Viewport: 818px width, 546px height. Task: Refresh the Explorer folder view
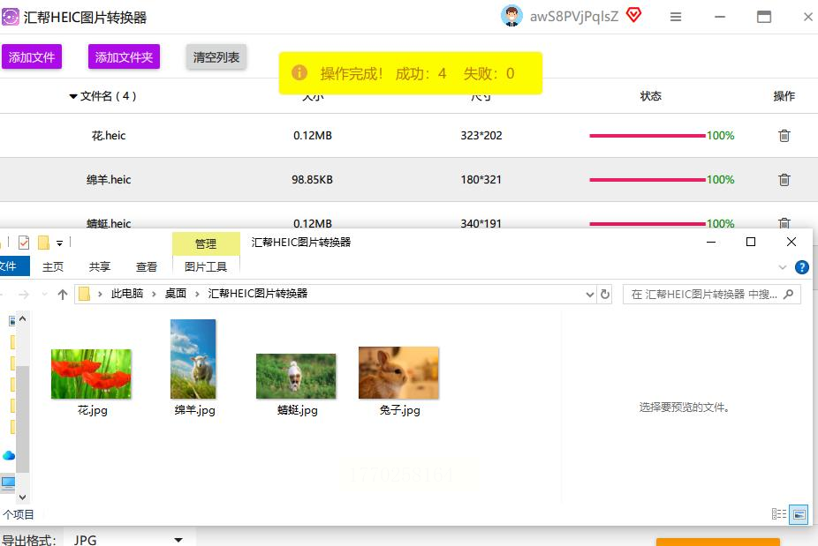pyautogui.click(x=605, y=295)
